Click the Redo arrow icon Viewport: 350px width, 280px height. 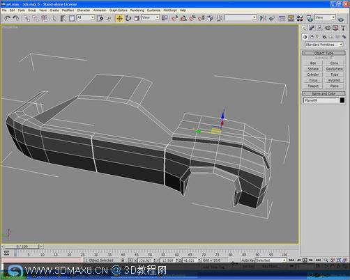pos(16,18)
